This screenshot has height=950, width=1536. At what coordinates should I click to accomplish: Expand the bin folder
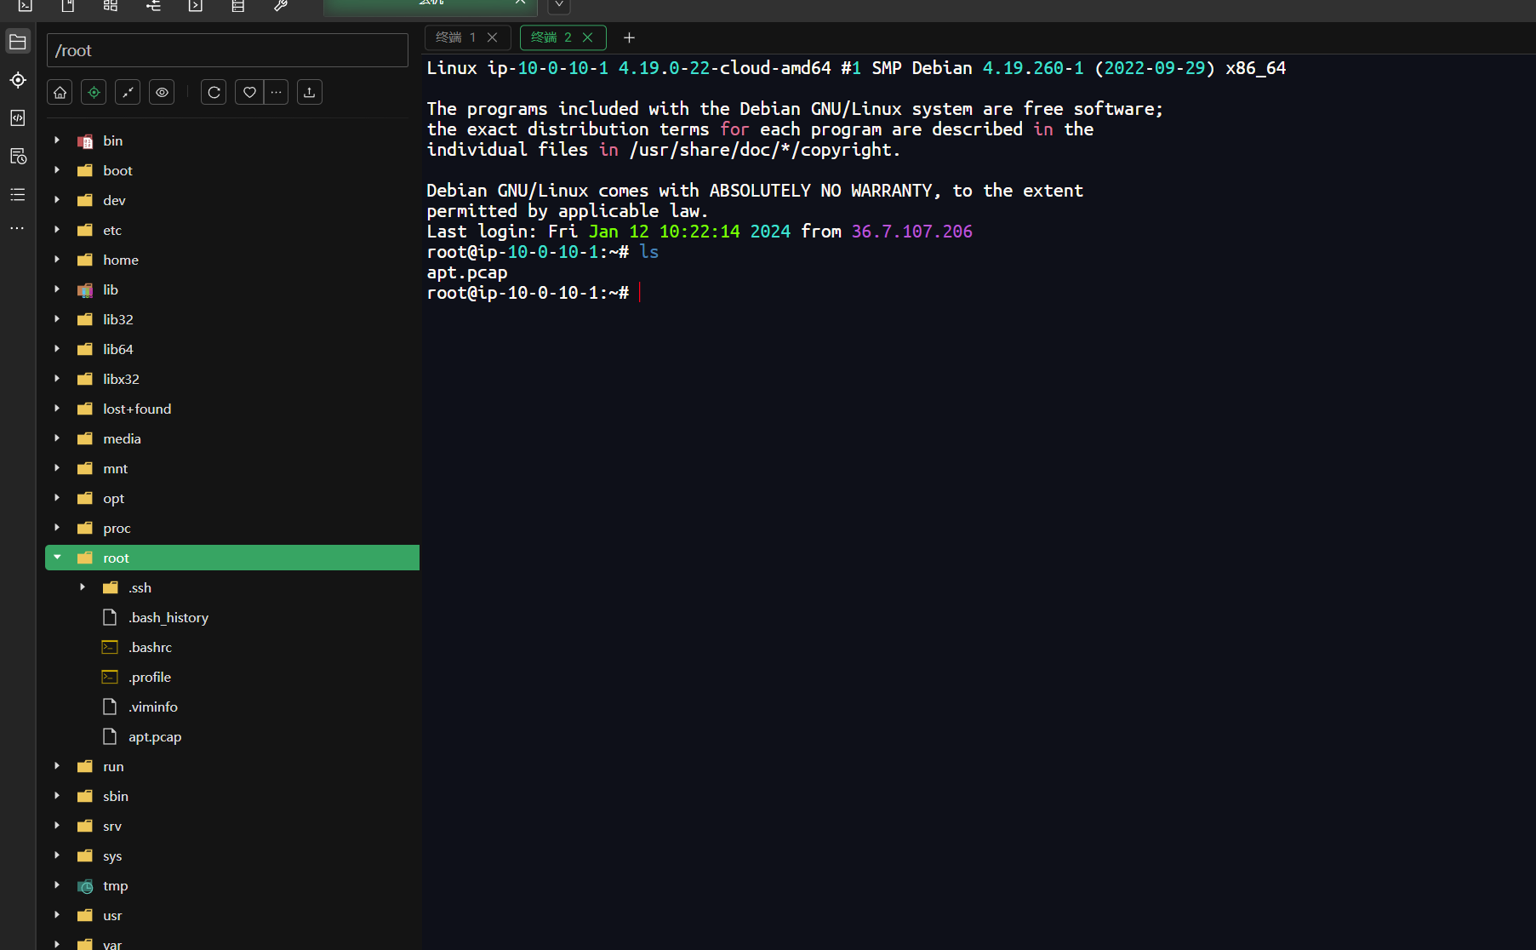click(57, 140)
